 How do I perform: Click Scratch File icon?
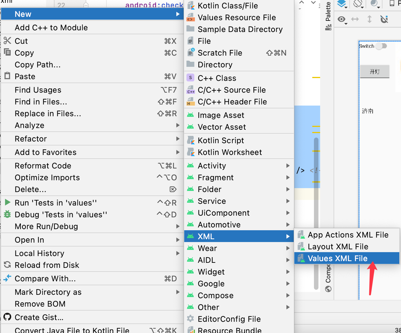[191, 52]
